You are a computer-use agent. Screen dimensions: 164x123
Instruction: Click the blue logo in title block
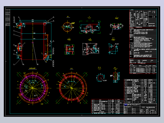(x=126, y=105)
